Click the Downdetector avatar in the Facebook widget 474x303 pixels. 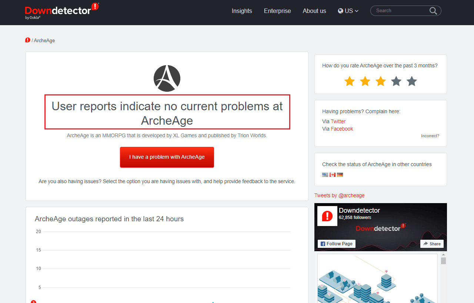327,216
